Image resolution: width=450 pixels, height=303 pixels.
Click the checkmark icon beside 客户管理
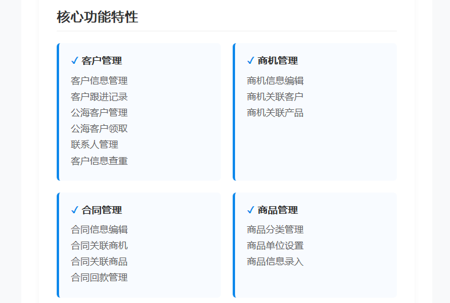pyautogui.click(x=74, y=61)
